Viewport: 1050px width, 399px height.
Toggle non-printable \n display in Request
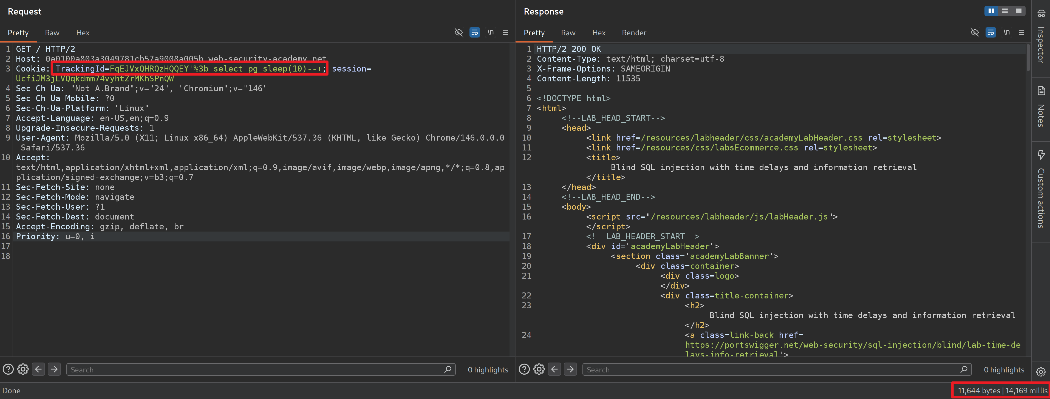(x=490, y=33)
